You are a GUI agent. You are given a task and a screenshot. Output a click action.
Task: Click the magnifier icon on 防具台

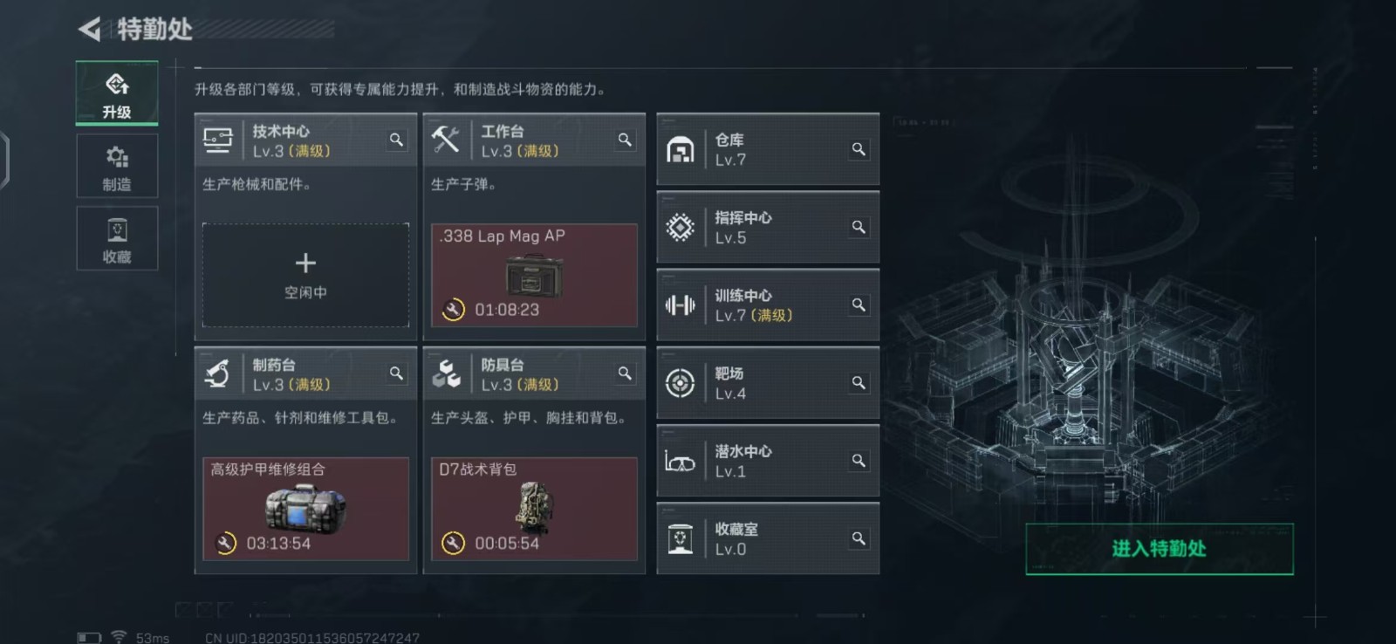click(625, 373)
